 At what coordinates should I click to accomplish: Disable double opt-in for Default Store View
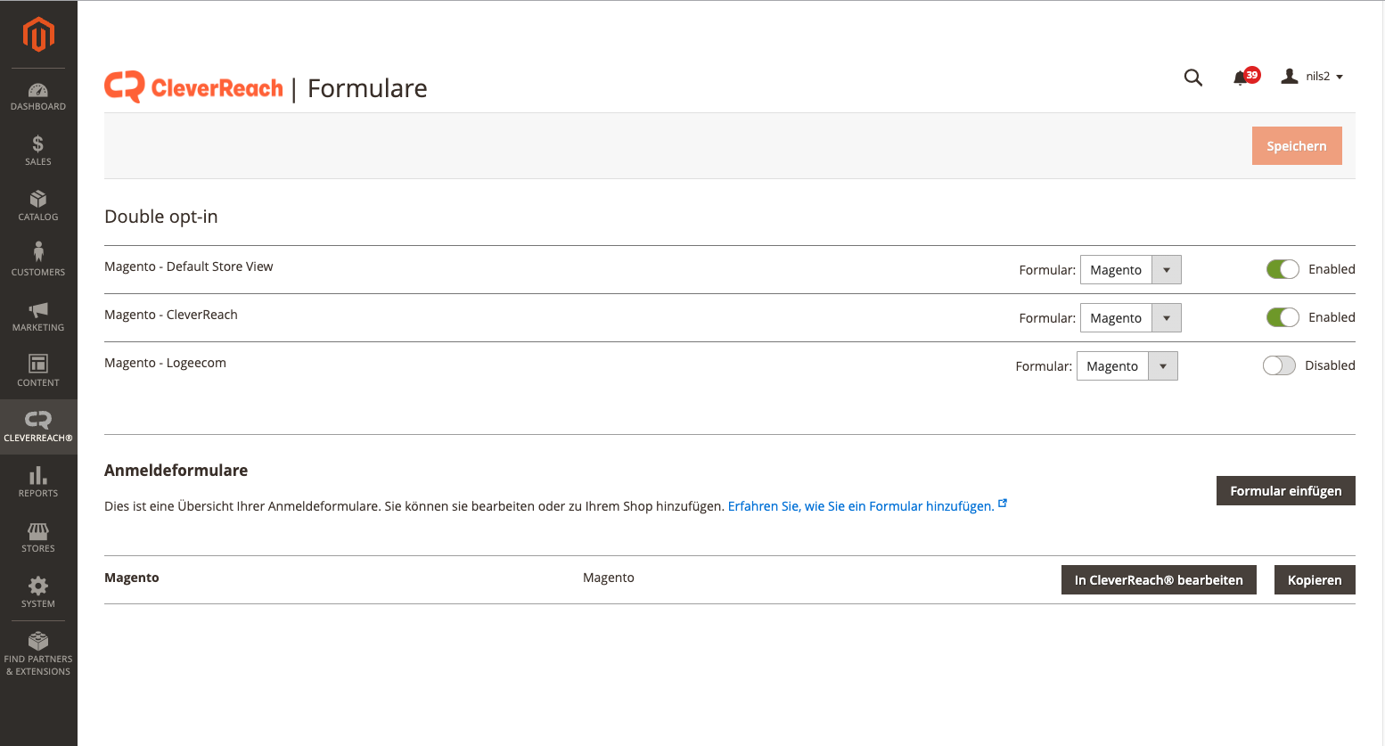pos(1283,269)
